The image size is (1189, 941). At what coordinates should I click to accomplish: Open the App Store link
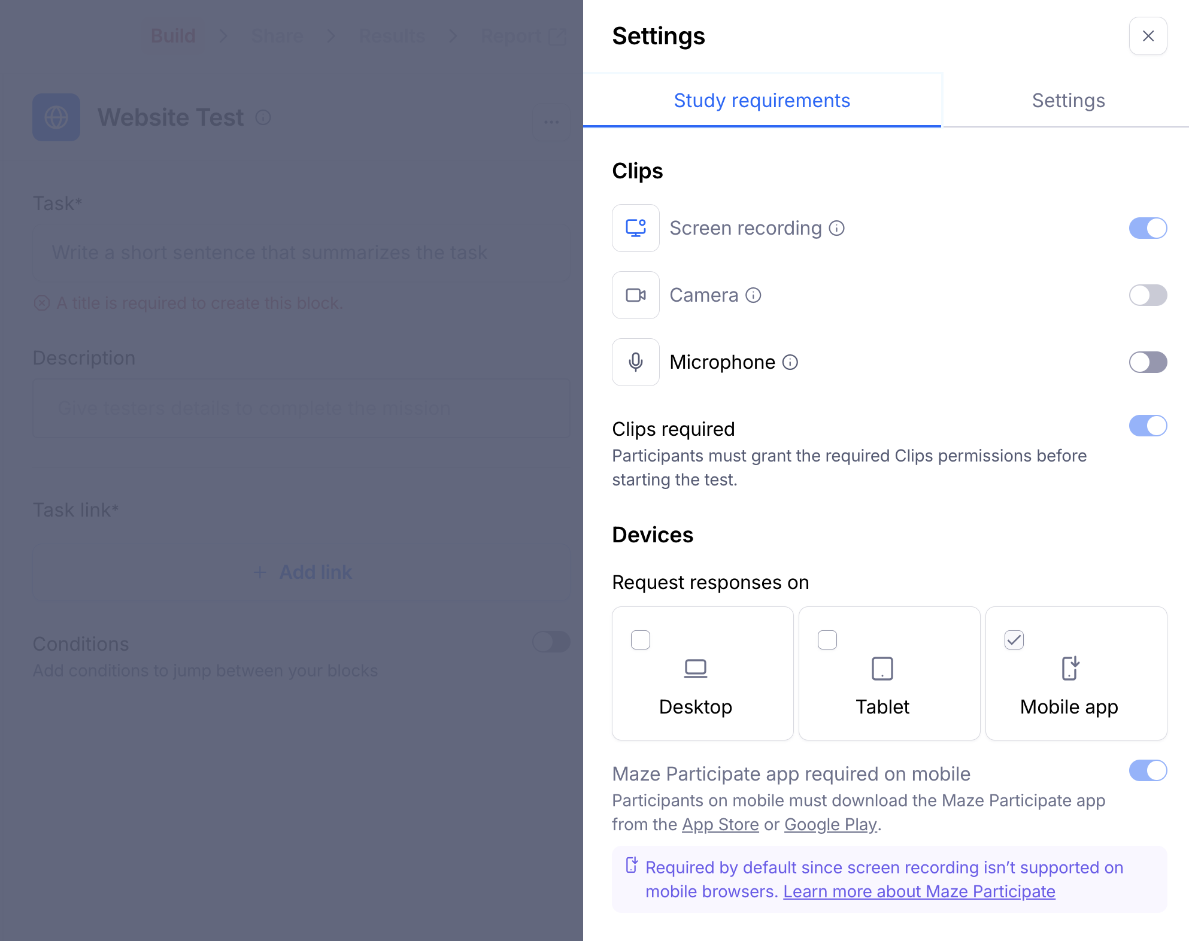[x=720, y=824]
